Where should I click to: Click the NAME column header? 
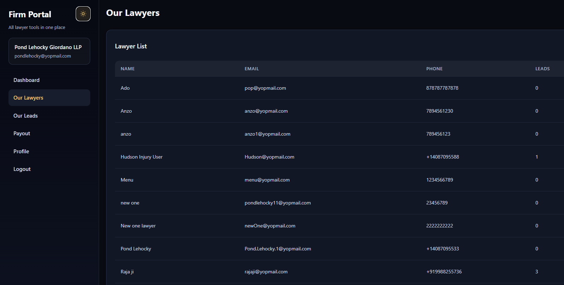pyautogui.click(x=128, y=69)
